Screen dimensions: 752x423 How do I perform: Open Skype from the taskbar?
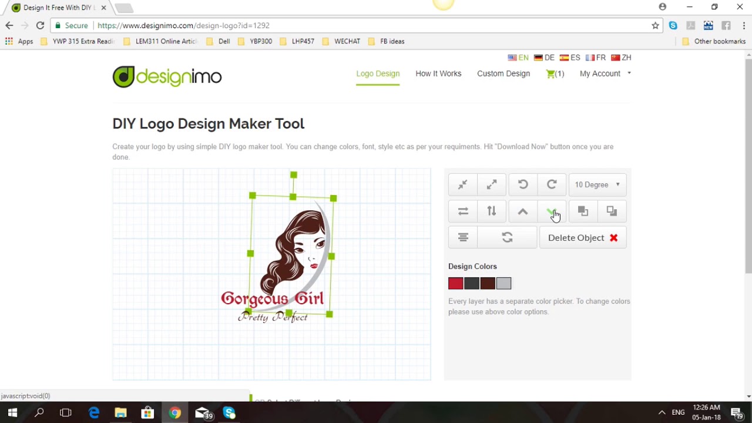229,412
